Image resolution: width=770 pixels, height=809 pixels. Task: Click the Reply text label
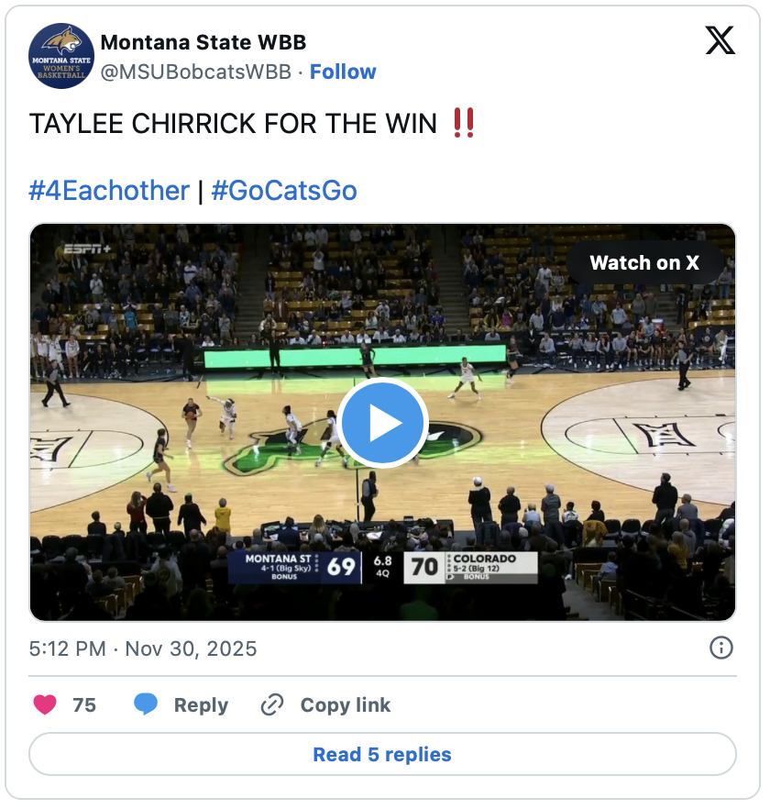(201, 704)
